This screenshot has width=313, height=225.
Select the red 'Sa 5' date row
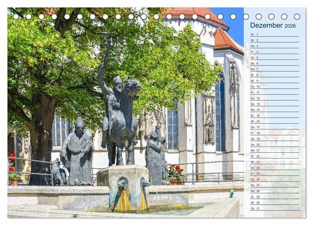coord(275,58)
